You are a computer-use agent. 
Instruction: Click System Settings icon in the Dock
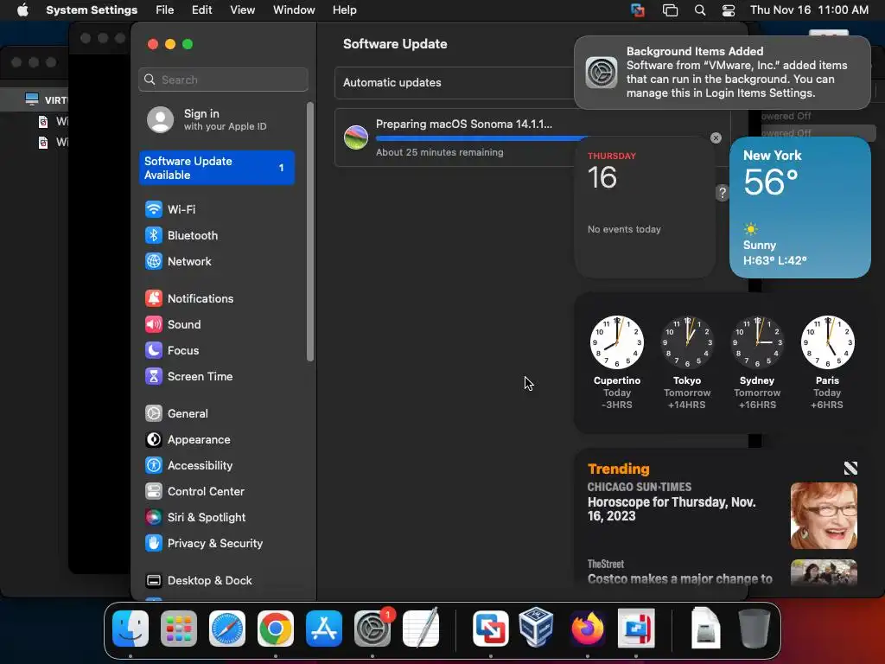(x=372, y=629)
